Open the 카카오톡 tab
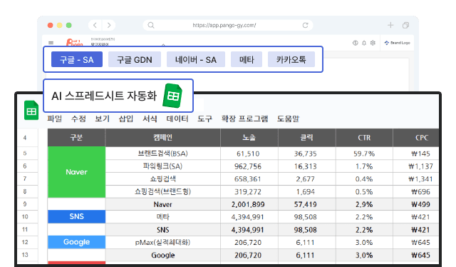The image size is (456, 267). pyautogui.click(x=291, y=59)
